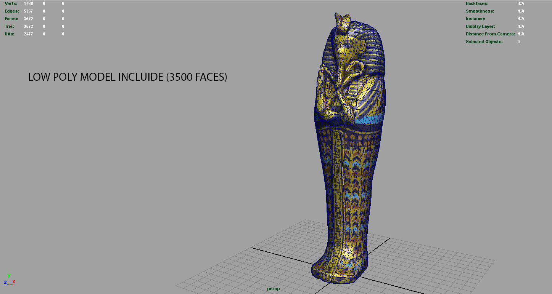
Task: Click the 0 value beside Selected Objects
Action: pyautogui.click(x=518, y=42)
